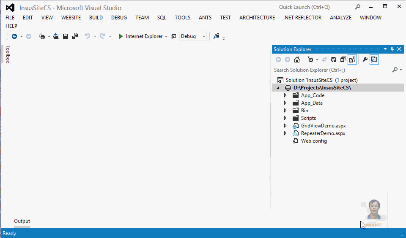Expand the Bin folder node
406x238 pixels.
(x=285, y=111)
